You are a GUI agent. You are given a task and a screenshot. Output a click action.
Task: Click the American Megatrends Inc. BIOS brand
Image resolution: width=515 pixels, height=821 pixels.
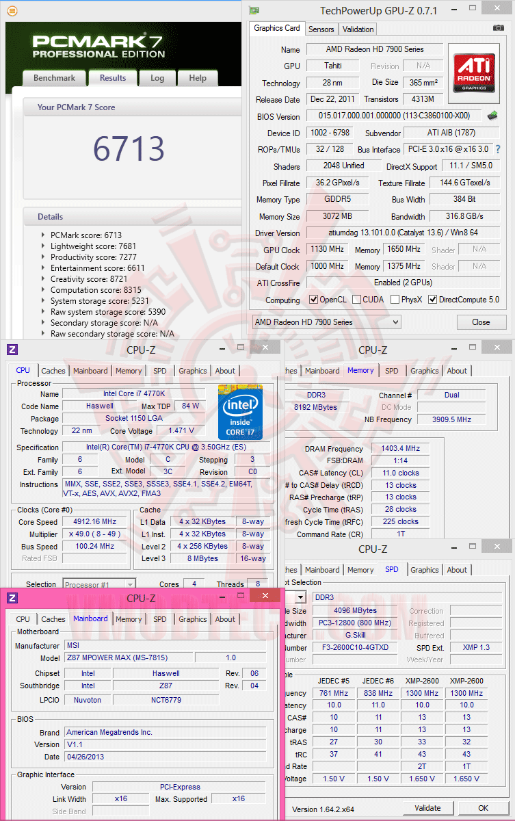click(x=165, y=732)
